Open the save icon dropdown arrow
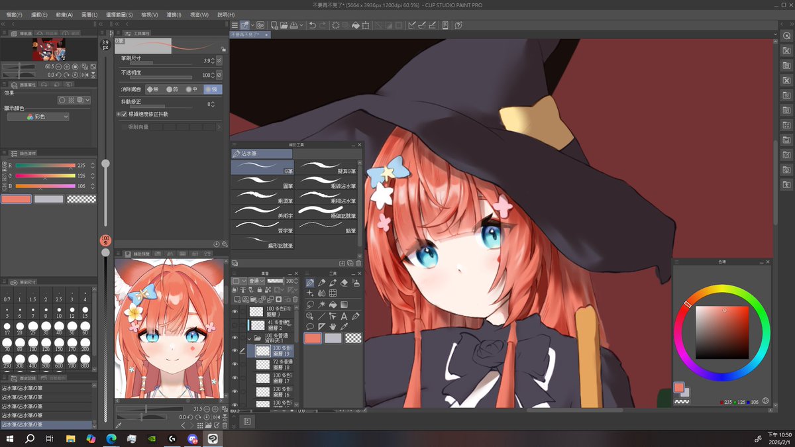The width and height of the screenshot is (795, 447). (301, 25)
